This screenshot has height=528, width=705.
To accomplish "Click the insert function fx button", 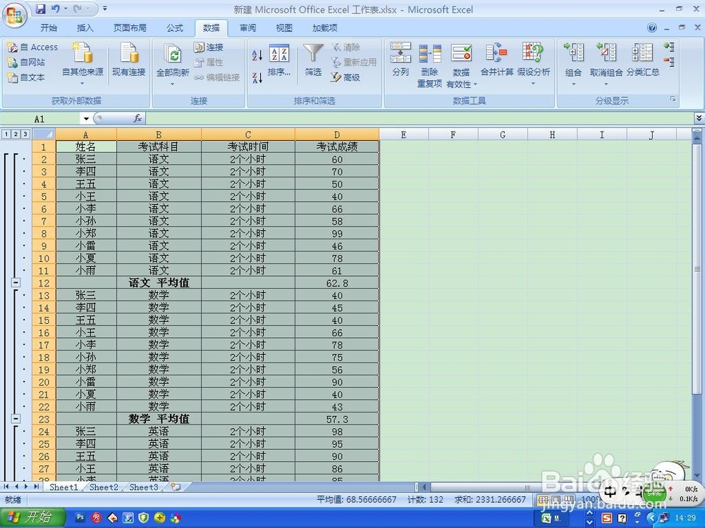I will (137, 118).
